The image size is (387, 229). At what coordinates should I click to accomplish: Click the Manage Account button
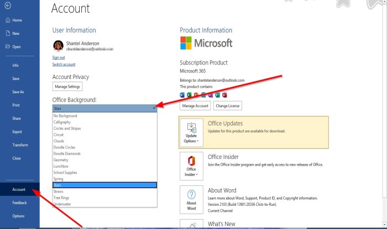click(x=195, y=106)
